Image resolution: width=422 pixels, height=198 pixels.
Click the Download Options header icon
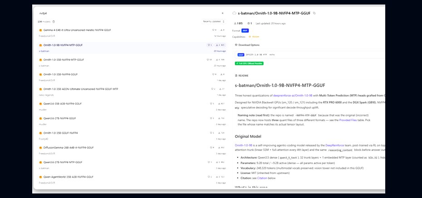236,45
